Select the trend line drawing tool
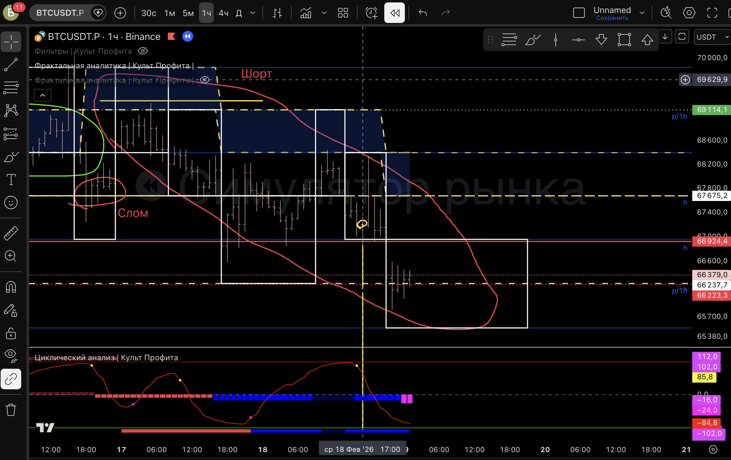 [x=11, y=65]
